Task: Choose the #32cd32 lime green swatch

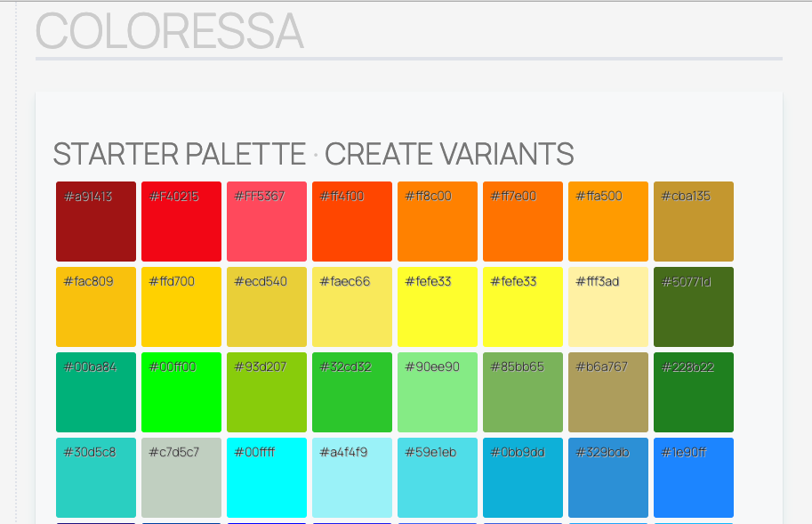Action: pos(351,392)
